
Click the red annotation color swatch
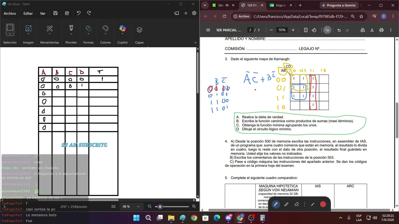tap(323, 204)
